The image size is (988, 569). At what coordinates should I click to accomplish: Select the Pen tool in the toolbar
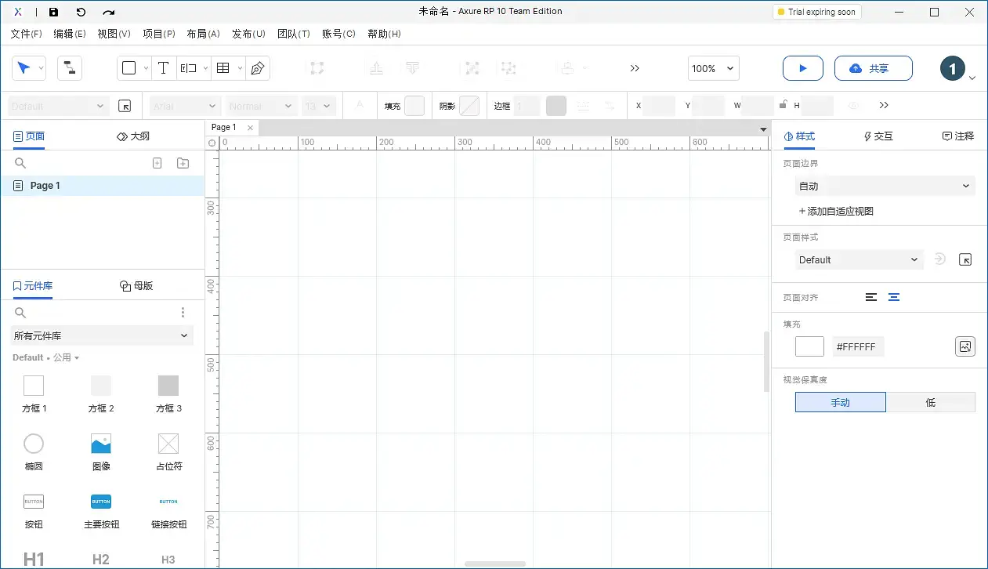pyautogui.click(x=258, y=68)
